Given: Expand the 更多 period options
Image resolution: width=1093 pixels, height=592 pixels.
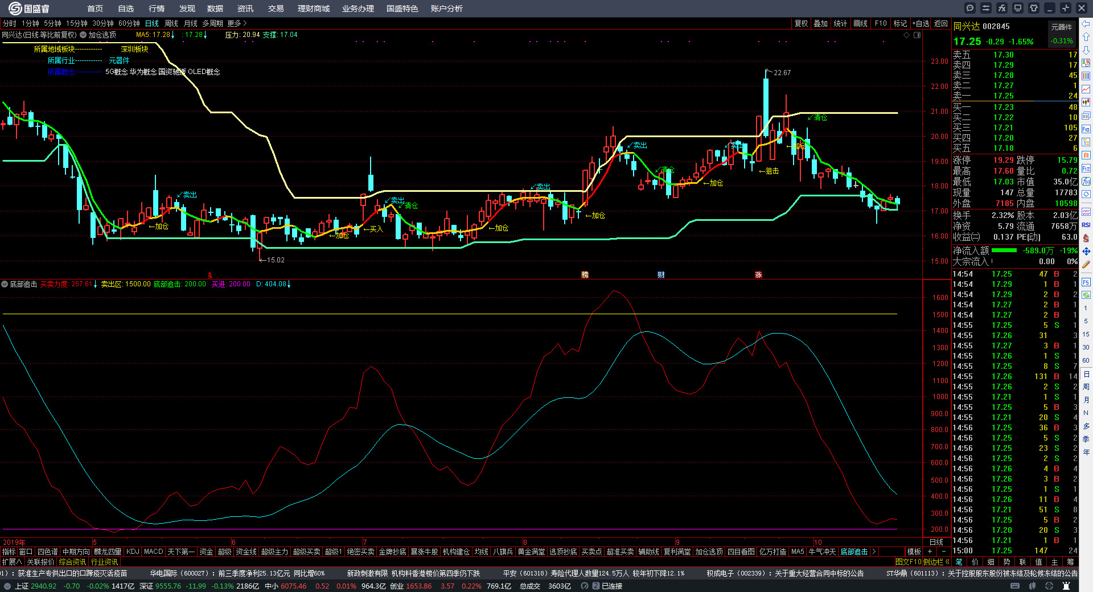Looking at the screenshot, I should click(x=237, y=23).
